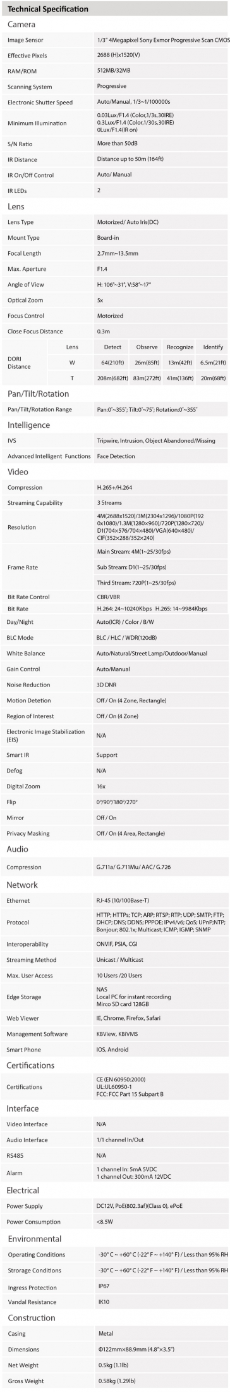Select the Pan/Tilt/Rotation section heading

(x=38, y=394)
